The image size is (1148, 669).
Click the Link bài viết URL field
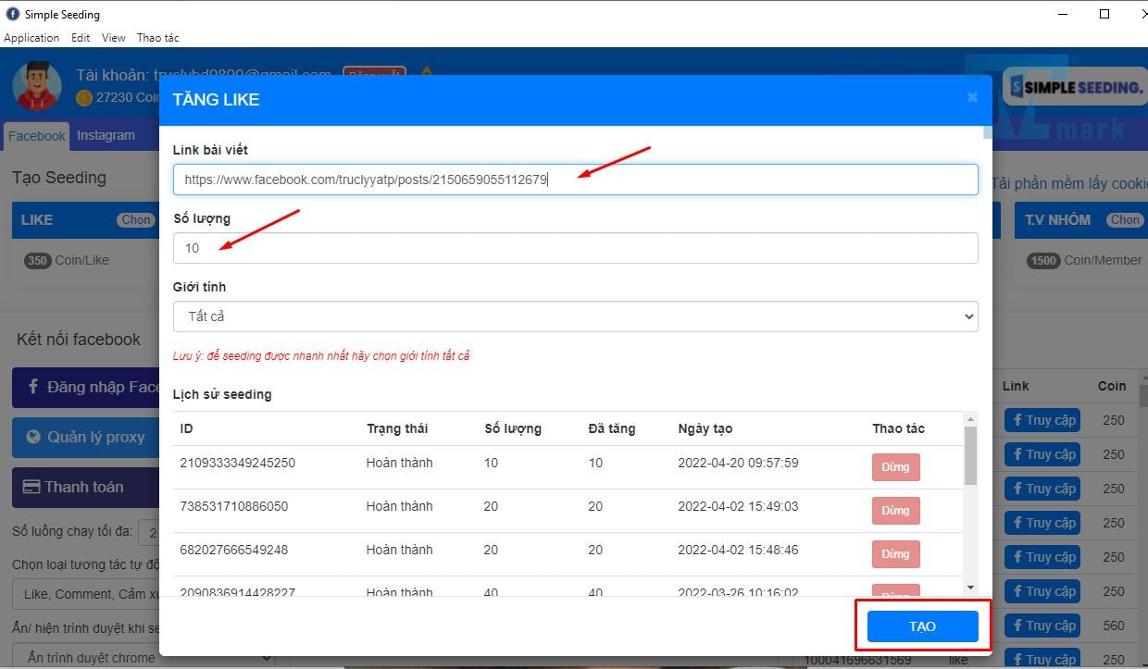coord(574,180)
